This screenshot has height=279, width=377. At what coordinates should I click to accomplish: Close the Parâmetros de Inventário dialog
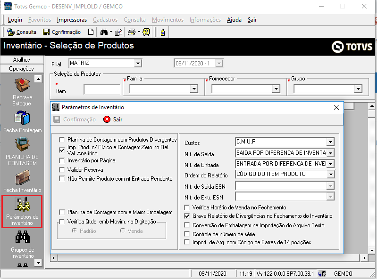(x=336, y=107)
